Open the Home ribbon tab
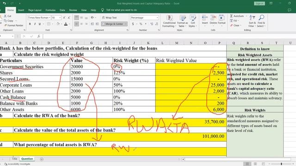 pyautogui.click(x=11, y=10)
